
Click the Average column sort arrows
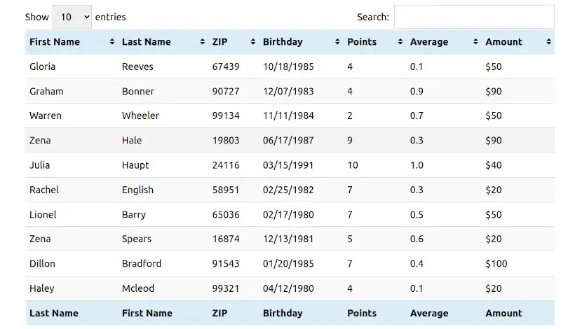[x=475, y=42]
